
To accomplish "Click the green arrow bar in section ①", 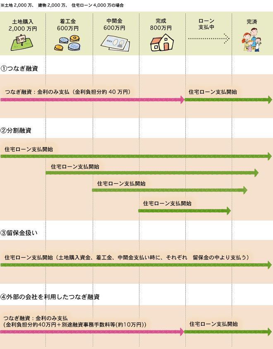I will click(x=228, y=100).
